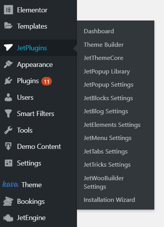The height and width of the screenshot is (227, 164).
Task: Open JetPopup Library submenu link
Action: (107, 72)
